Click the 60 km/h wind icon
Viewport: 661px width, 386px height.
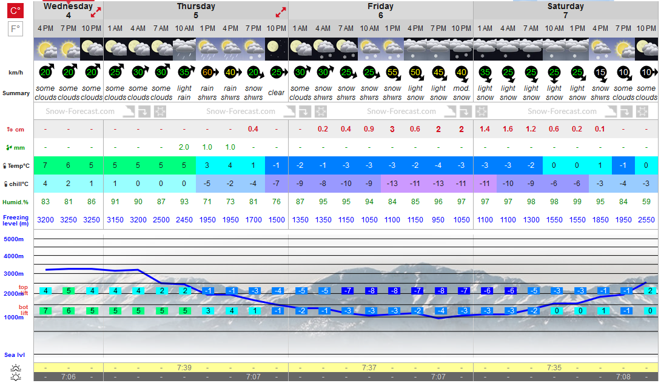coord(208,72)
